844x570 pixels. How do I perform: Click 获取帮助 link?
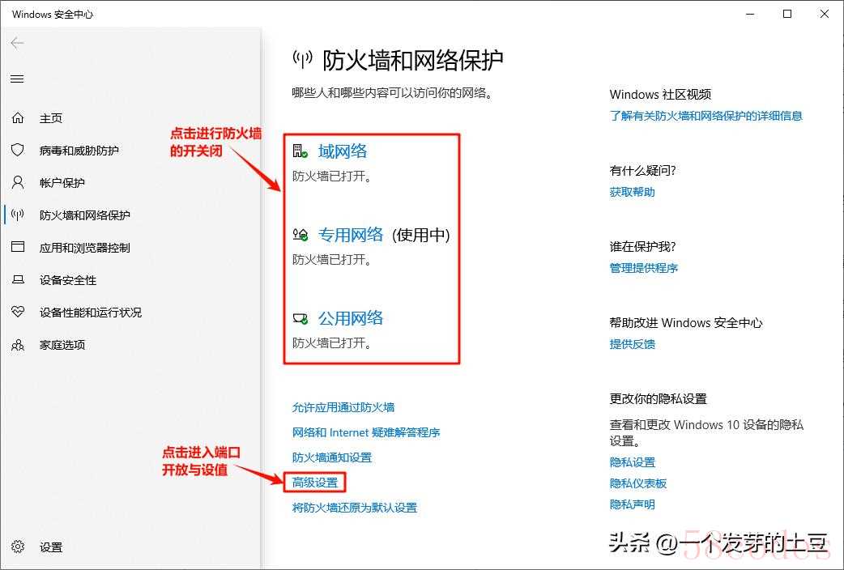coord(632,192)
